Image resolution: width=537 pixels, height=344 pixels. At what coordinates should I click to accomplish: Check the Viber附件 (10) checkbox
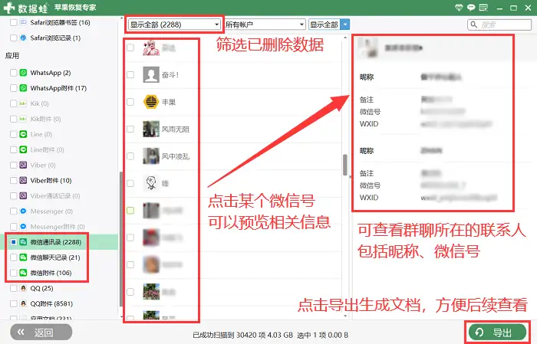(x=13, y=180)
